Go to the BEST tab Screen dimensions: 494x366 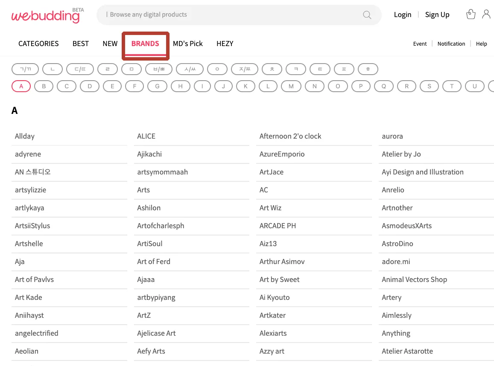[x=81, y=44]
